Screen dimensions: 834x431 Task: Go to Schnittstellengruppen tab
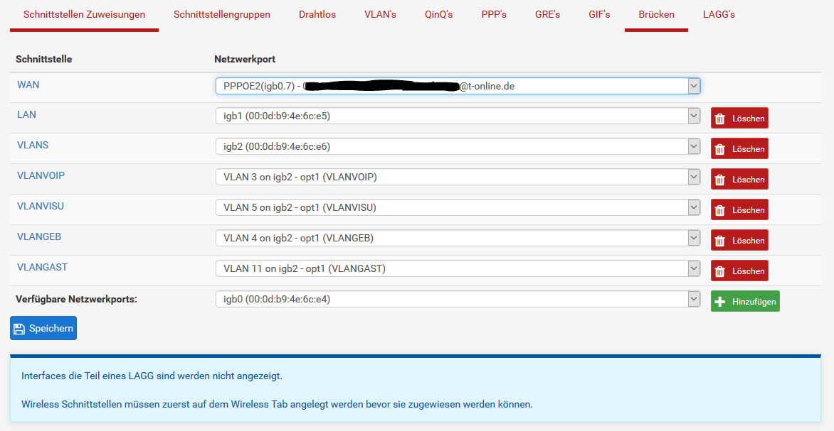[222, 14]
